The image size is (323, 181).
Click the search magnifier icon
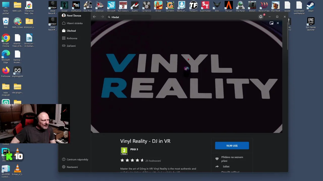click(x=109, y=17)
